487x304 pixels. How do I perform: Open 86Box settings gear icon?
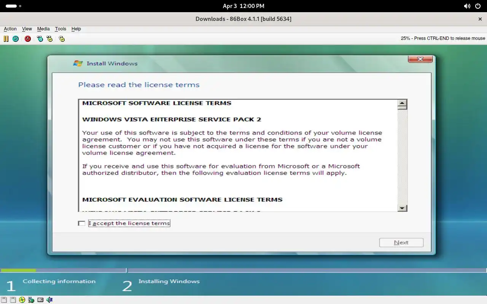tap(62, 39)
